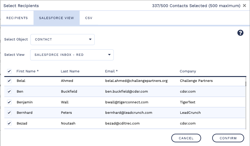Uncheck the checkbox for Ben Buckfield
The image size is (250, 146).
point(9,91)
